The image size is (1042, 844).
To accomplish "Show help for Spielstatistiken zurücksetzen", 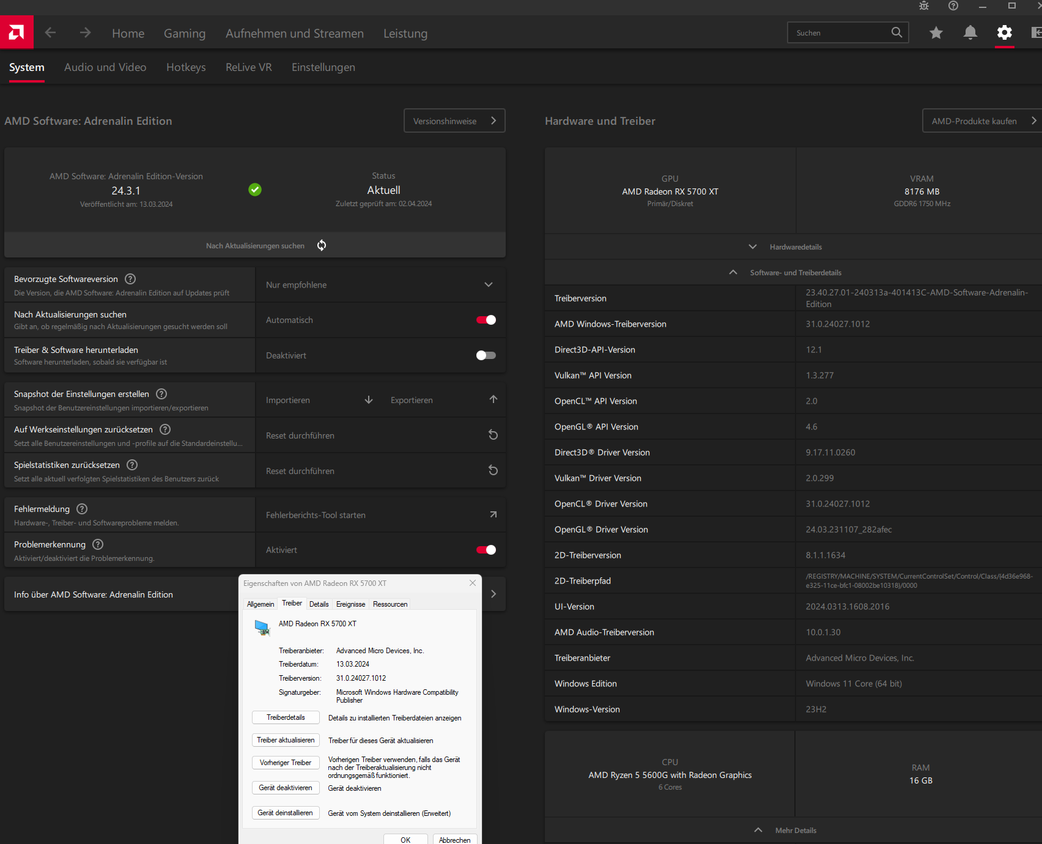I will [x=132, y=465].
